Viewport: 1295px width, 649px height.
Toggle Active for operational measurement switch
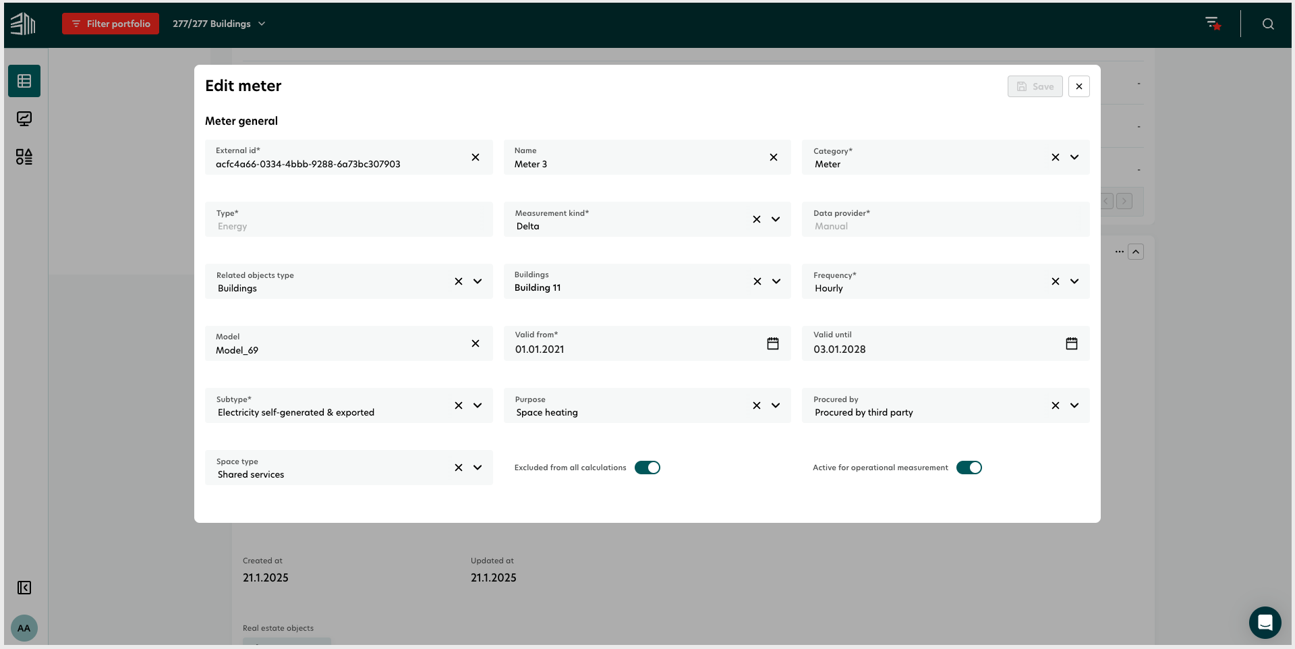969,468
